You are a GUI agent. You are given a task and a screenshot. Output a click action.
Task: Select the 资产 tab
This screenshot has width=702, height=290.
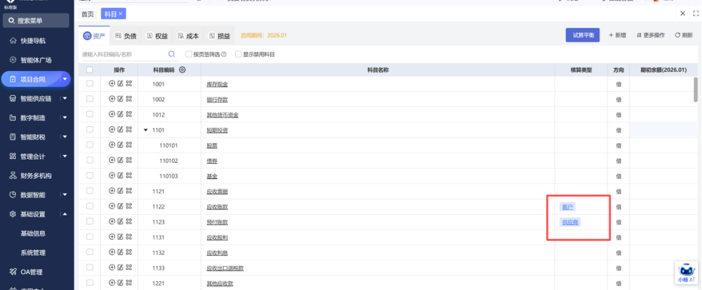(95, 36)
